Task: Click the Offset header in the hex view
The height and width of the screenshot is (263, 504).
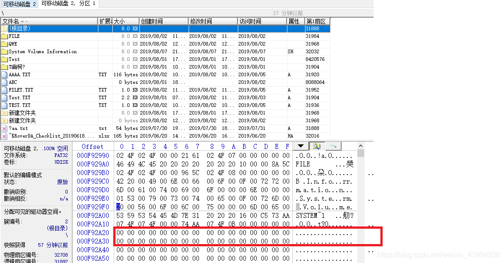Action: pyautogui.click(x=92, y=147)
